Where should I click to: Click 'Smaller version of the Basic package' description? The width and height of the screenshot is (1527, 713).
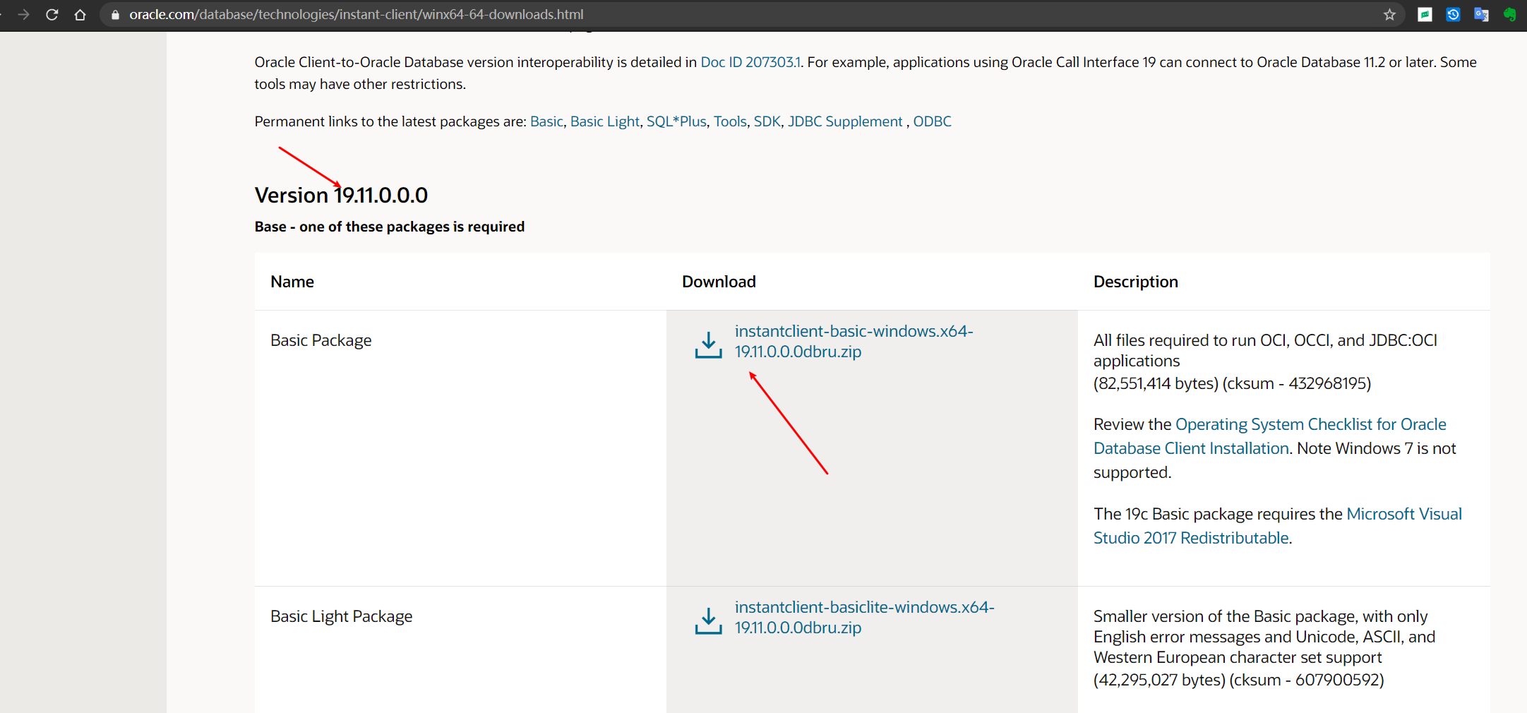pyautogui.click(x=1264, y=637)
